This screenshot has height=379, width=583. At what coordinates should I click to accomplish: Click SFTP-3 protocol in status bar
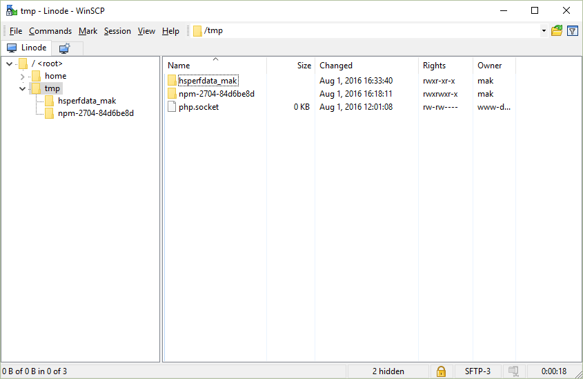pyautogui.click(x=477, y=371)
